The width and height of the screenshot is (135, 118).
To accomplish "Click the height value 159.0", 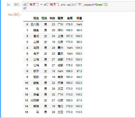I will click(69, 30).
